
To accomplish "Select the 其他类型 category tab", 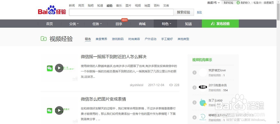I will [x=183, y=39].
